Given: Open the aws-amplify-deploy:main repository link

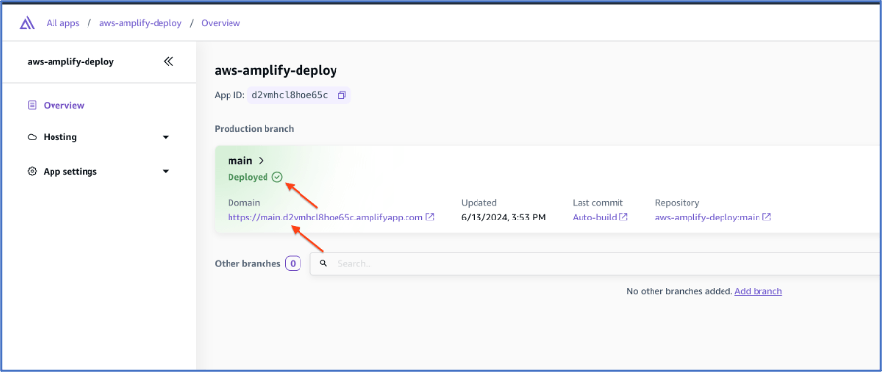Looking at the screenshot, I should pos(708,218).
